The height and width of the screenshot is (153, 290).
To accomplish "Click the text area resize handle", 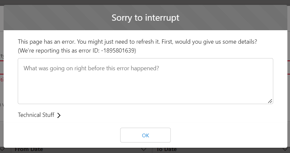I will coord(270,101).
